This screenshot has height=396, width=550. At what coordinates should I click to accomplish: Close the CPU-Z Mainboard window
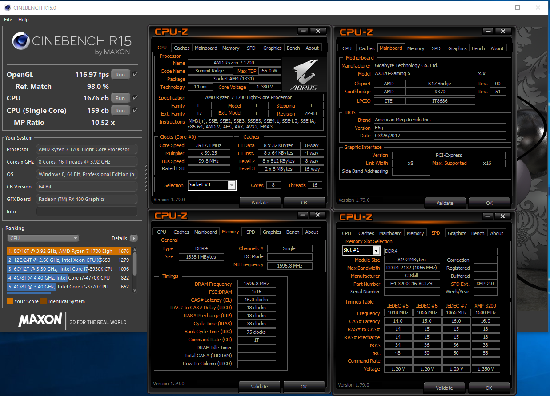pos(503,31)
